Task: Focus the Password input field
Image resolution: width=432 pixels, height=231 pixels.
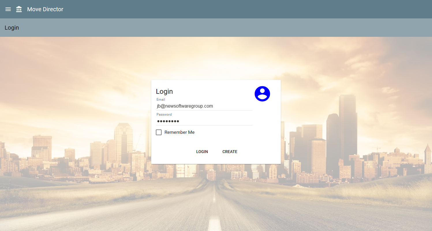Action: [x=204, y=121]
